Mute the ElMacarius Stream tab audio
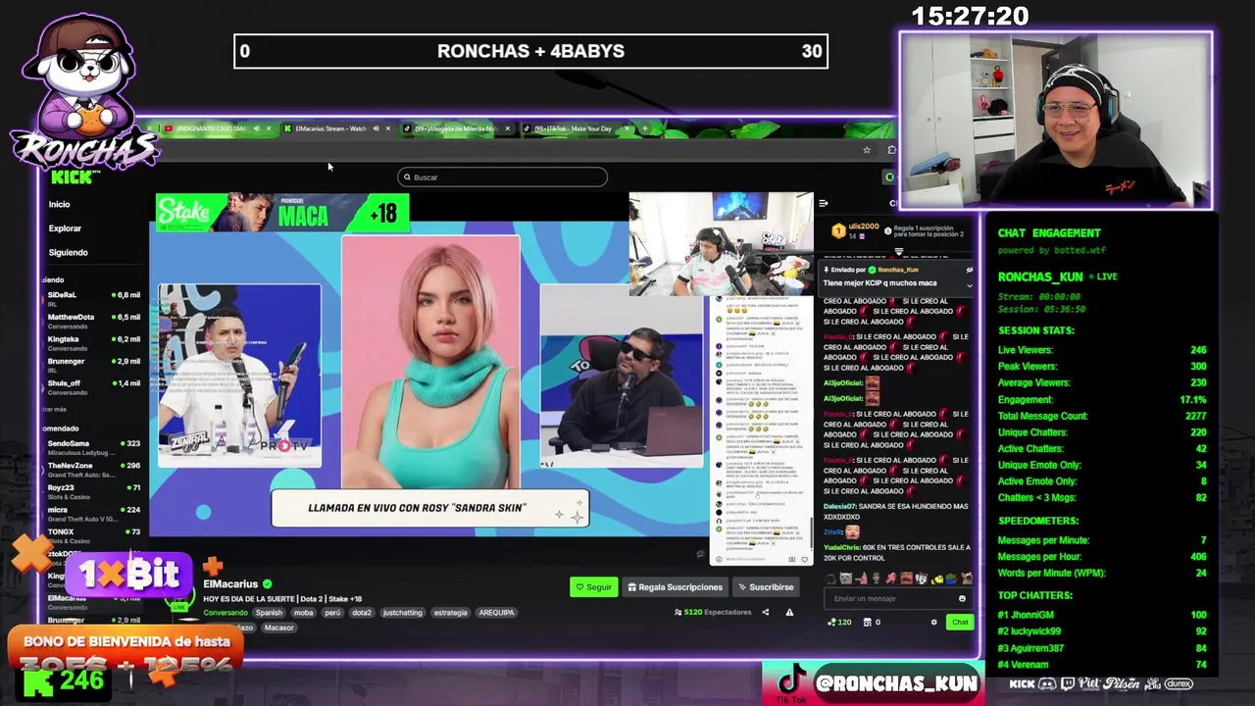 (x=376, y=128)
